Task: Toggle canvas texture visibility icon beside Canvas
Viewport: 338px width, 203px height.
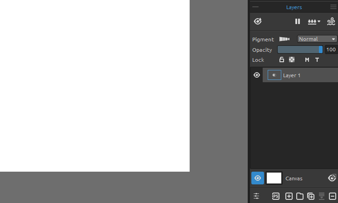Action: pos(332,178)
